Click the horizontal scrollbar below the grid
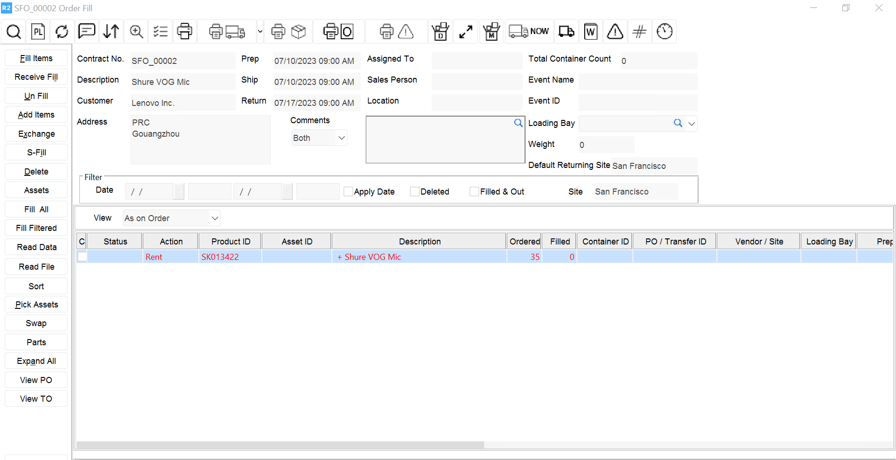This screenshot has width=896, height=460. [280, 445]
